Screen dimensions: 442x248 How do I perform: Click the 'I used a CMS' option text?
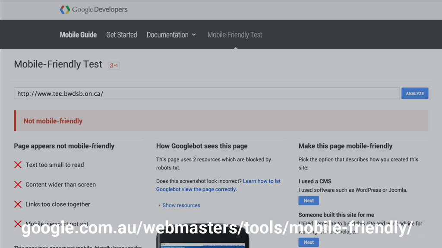click(x=315, y=181)
